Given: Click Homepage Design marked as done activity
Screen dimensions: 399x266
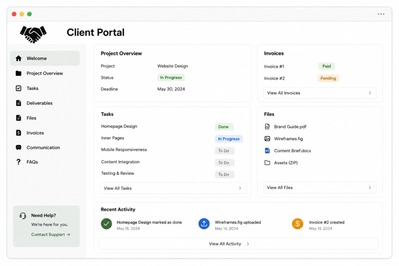Looking at the screenshot, I should pyautogui.click(x=149, y=222).
